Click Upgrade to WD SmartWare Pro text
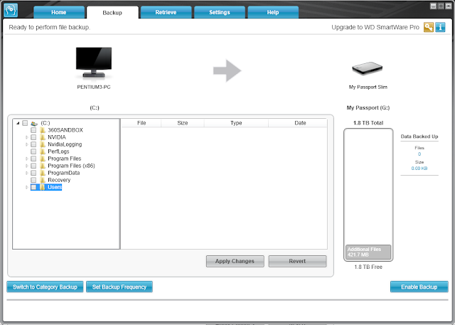The height and width of the screenshot is (325, 455). (x=375, y=27)
